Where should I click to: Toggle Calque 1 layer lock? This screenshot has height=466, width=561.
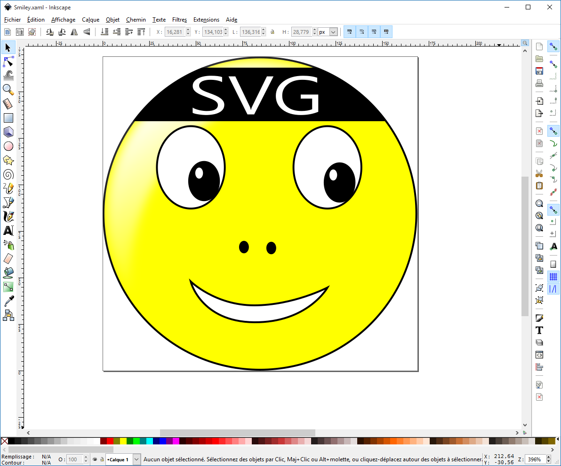102,459
